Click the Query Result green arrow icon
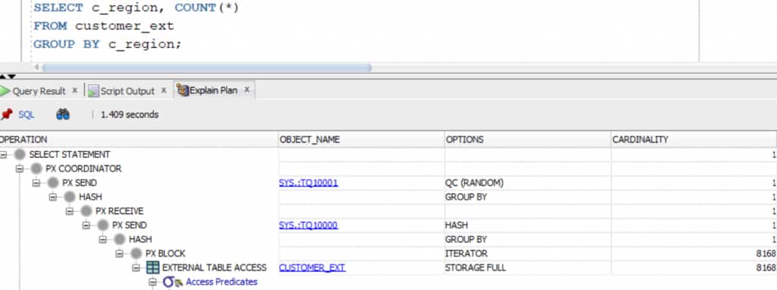Viewport: 777px width, 290px height. (x=5, y=91)
